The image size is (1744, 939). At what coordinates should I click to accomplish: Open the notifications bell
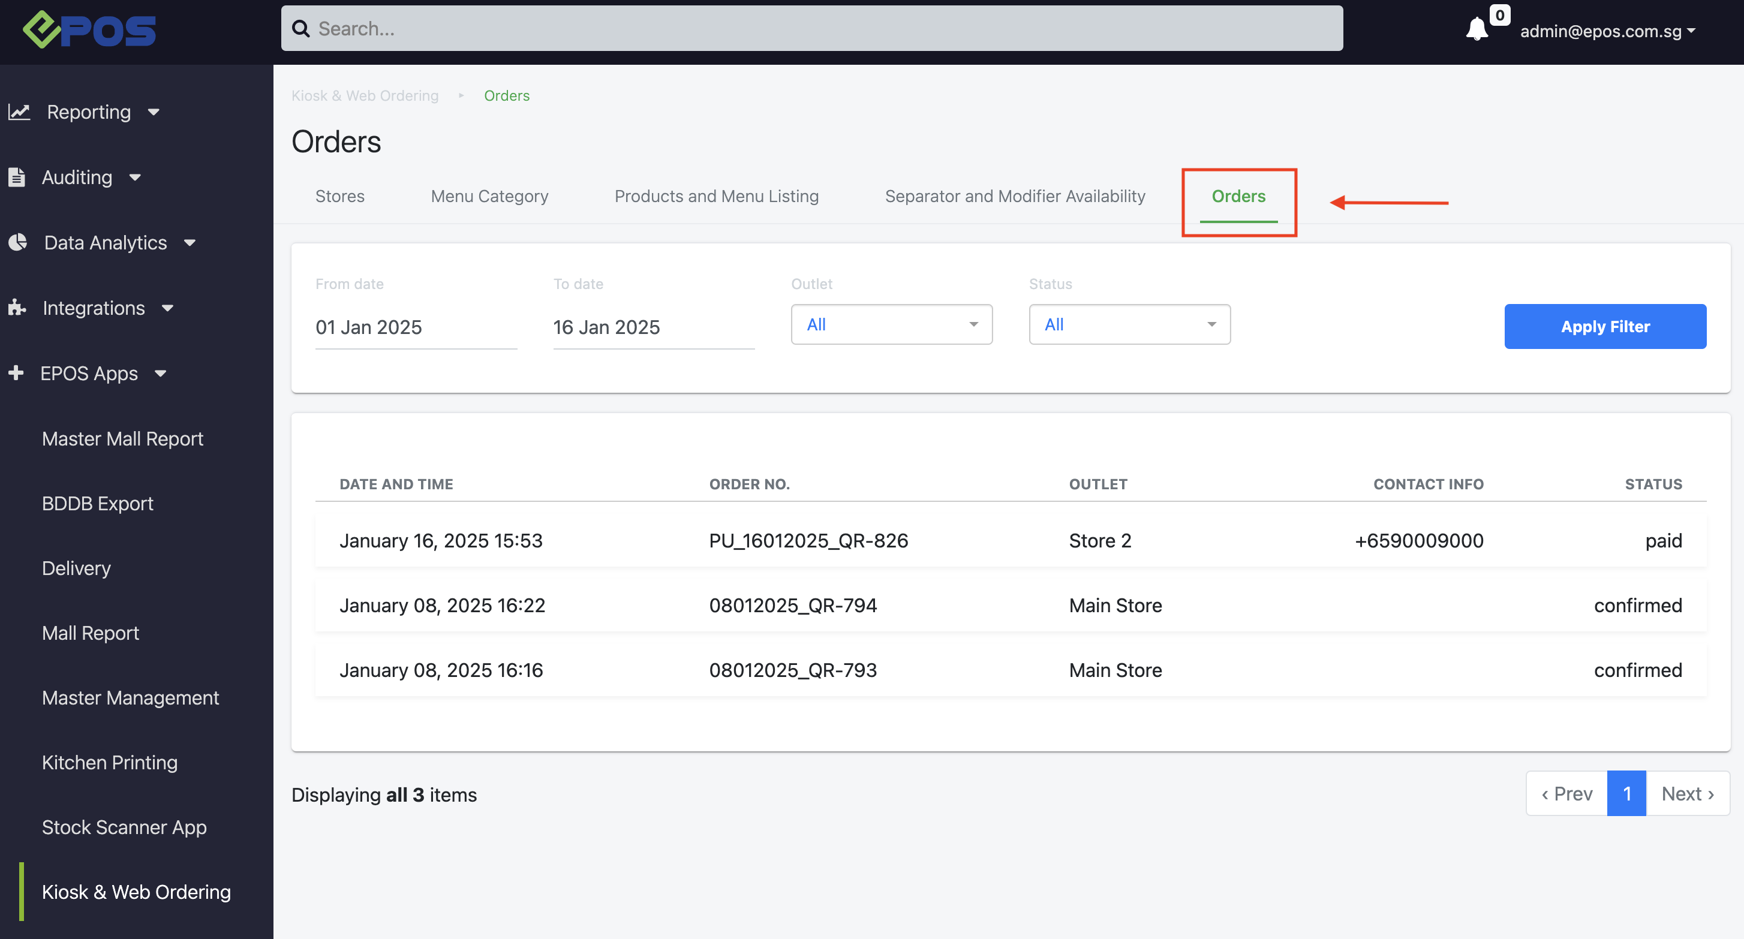click(1477, 30)
